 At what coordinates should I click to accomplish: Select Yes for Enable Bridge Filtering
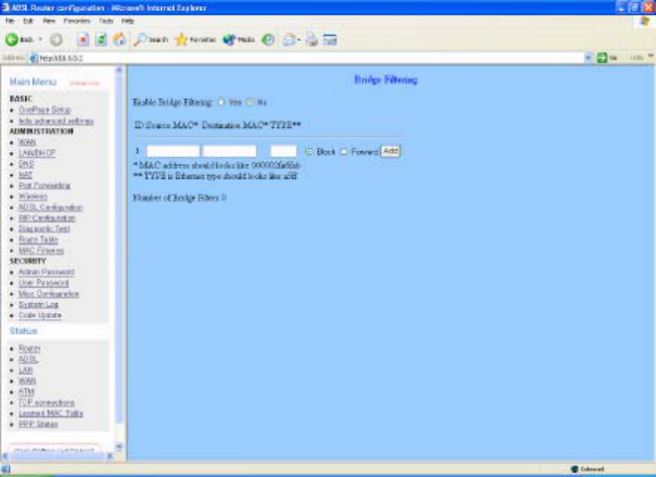point(222,102)
